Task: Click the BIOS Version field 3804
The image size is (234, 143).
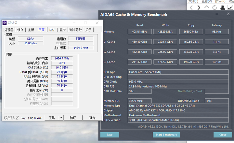Action: (178, 120)
